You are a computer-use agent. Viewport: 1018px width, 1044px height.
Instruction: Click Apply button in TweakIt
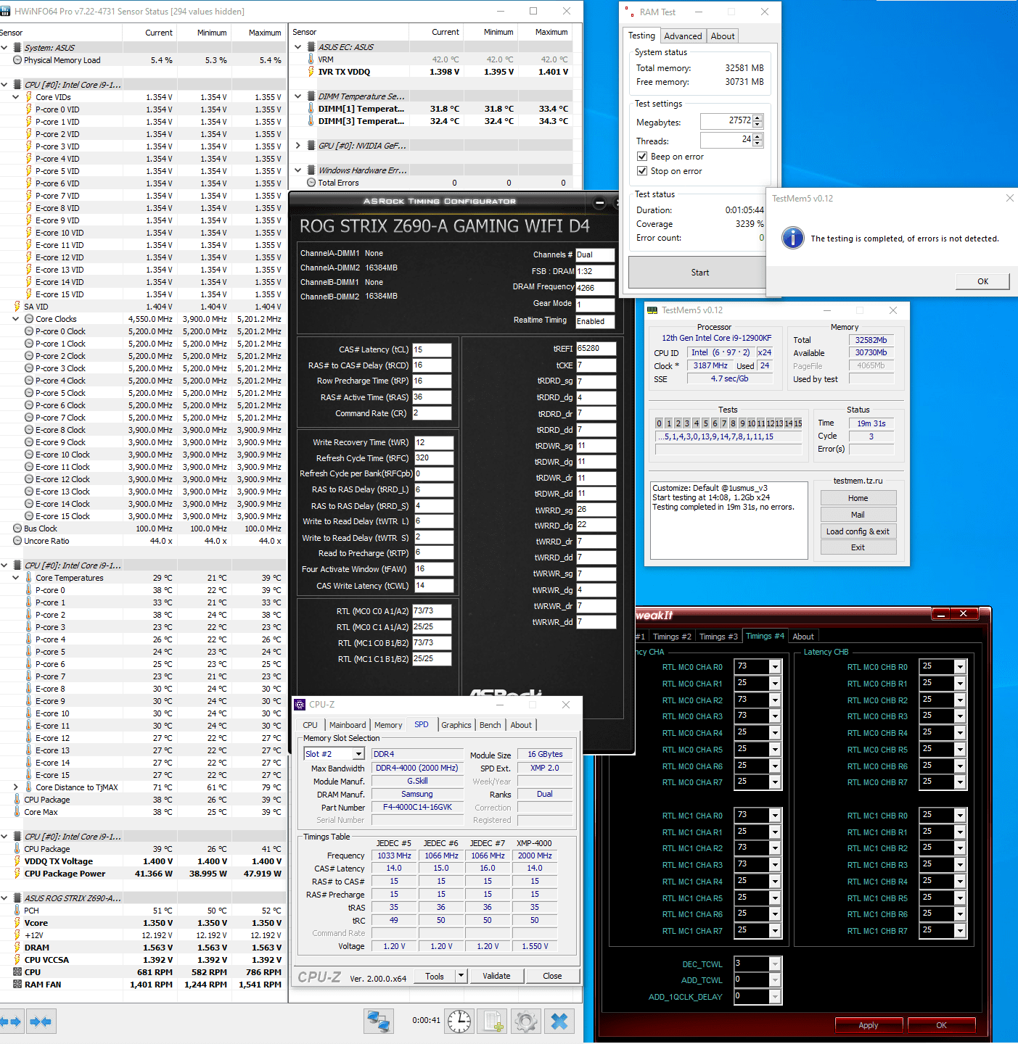869,1025
